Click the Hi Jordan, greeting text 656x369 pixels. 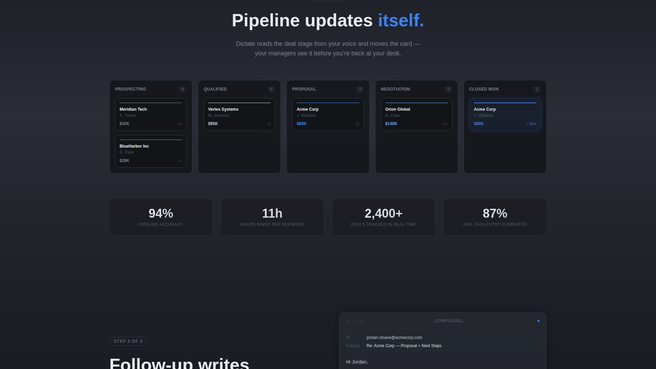click(x=357, y=362)
